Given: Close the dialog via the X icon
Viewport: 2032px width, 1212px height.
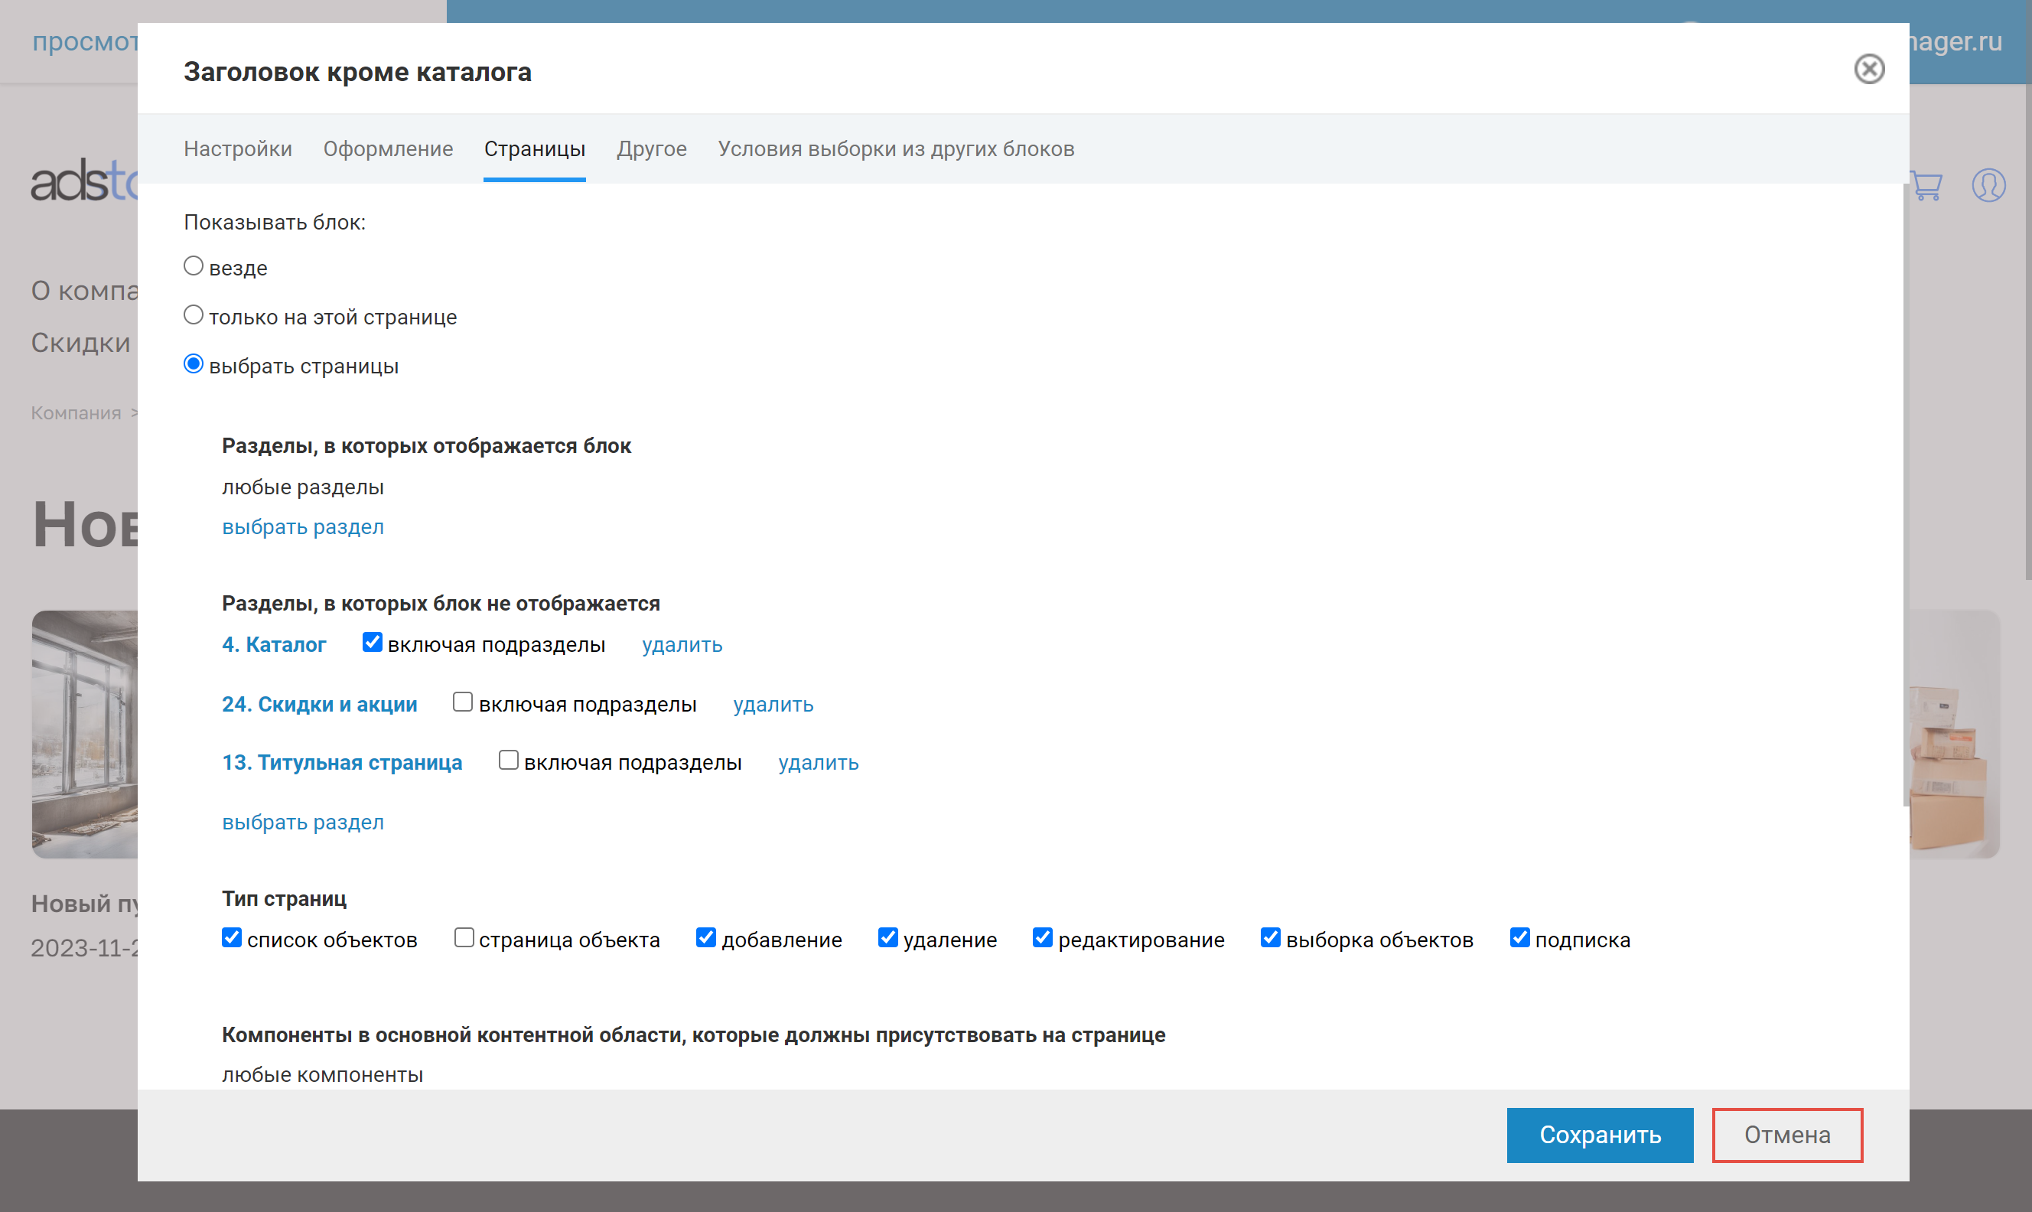Looking at the screenshot, I should pos(1871,70).
